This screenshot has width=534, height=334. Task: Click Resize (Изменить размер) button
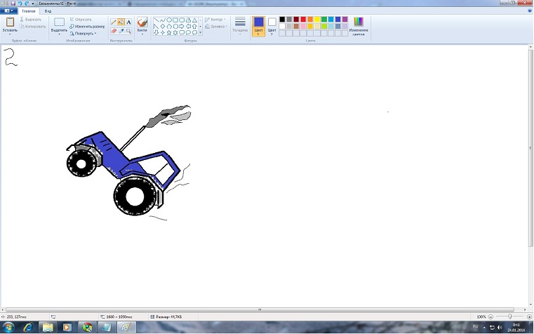pyautogui.click(x=87, y=26)
